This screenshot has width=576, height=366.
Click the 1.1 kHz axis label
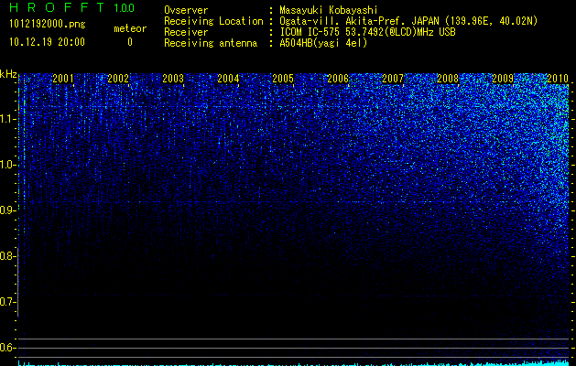click(7, 119)
